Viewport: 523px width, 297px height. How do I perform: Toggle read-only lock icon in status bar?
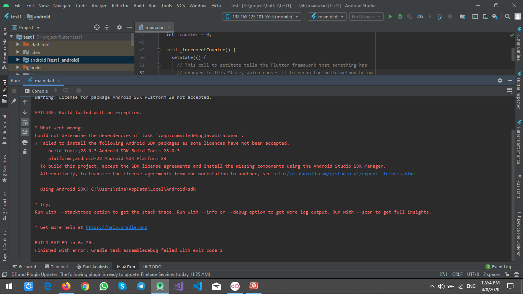coord(507,274)
